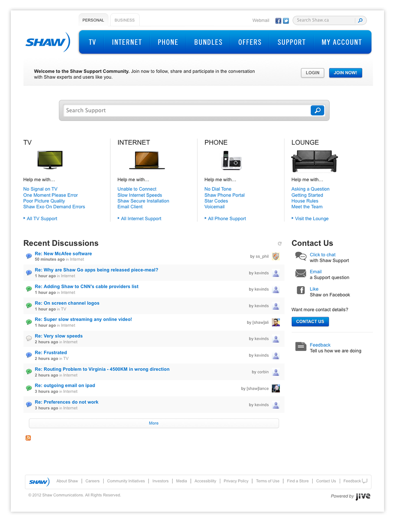Open the Offers navigation menu

pos(250,42)
